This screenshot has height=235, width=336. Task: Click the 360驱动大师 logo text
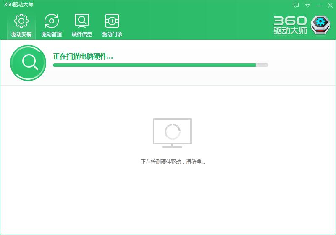(290, 26)
